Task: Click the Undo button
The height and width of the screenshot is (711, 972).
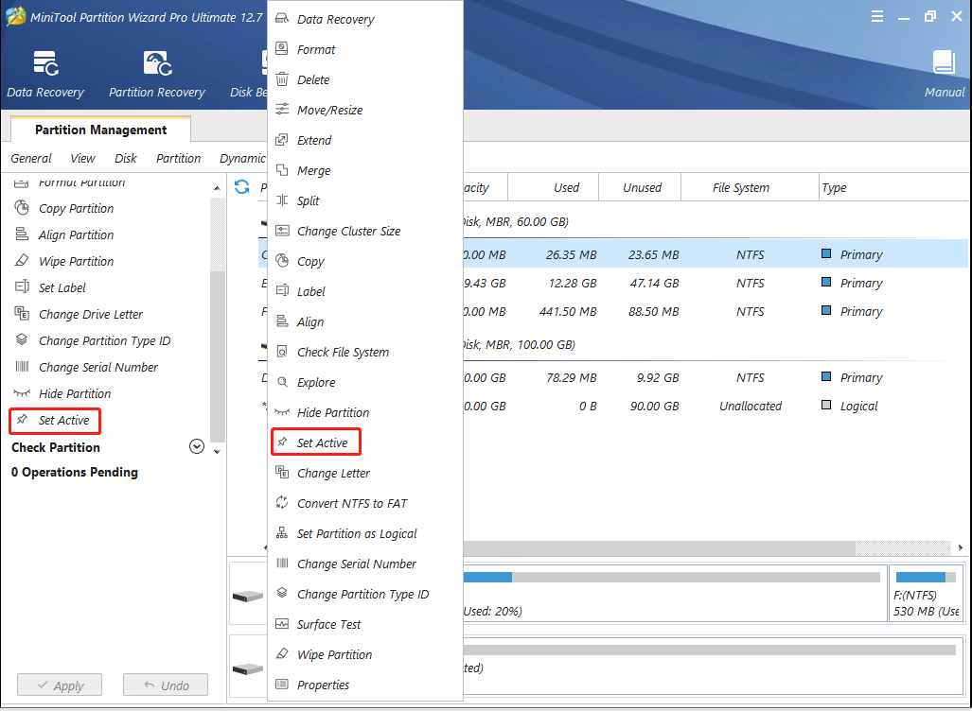Action: point(166,685)
